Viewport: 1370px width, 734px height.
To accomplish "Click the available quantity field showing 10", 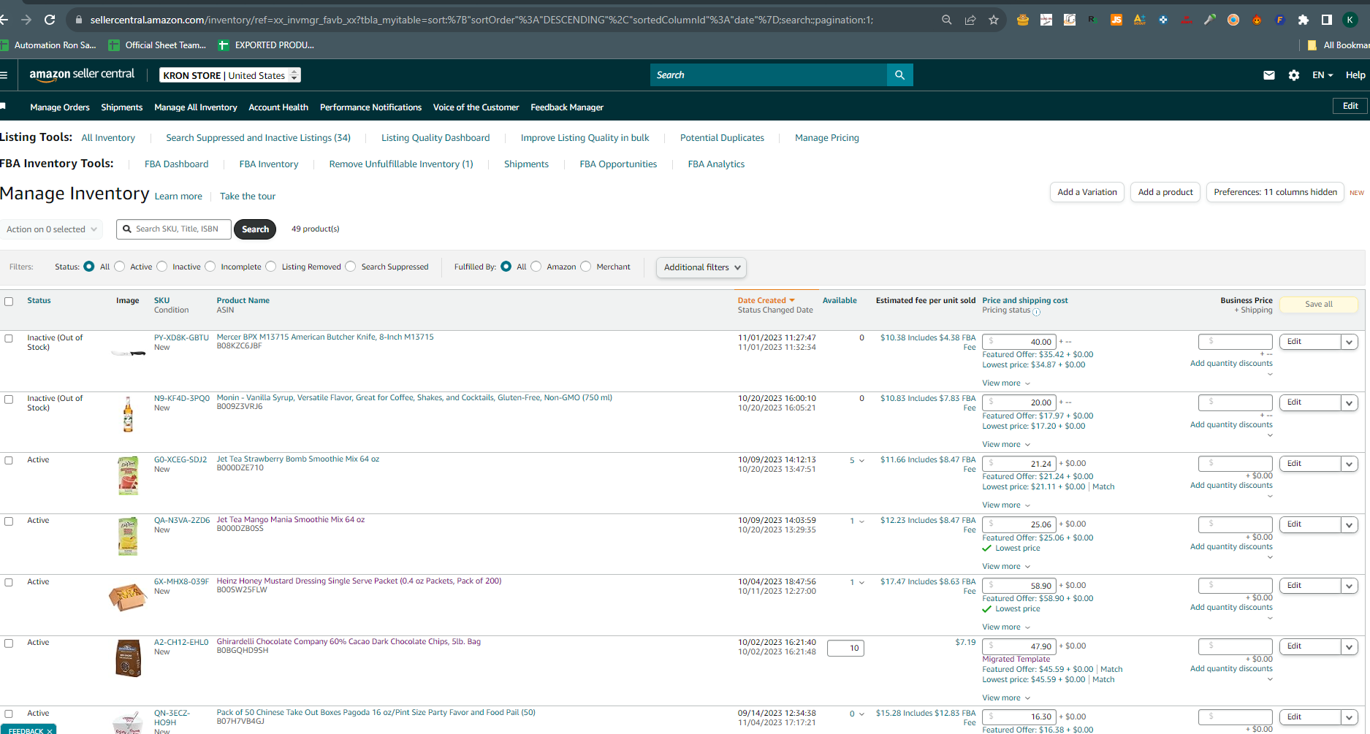I will (x=845, y=648).
